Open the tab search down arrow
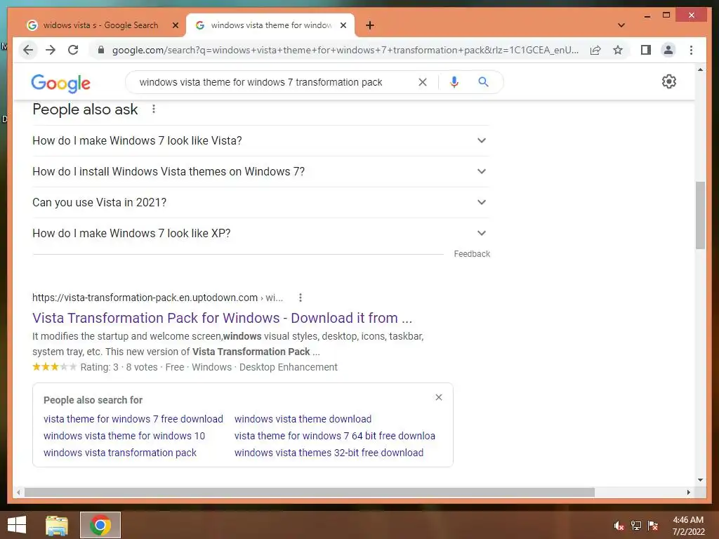 coord(621,25)
